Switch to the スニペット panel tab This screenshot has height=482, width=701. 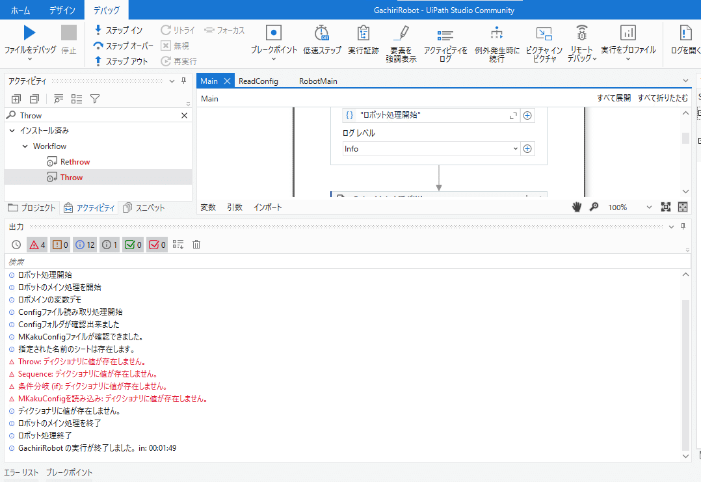click(144, 208)
